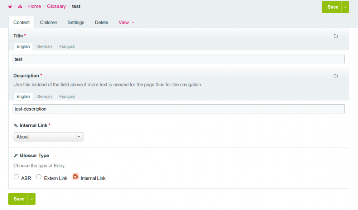Switch Title language to German
358x210 pixels.
tap(44, 46)
